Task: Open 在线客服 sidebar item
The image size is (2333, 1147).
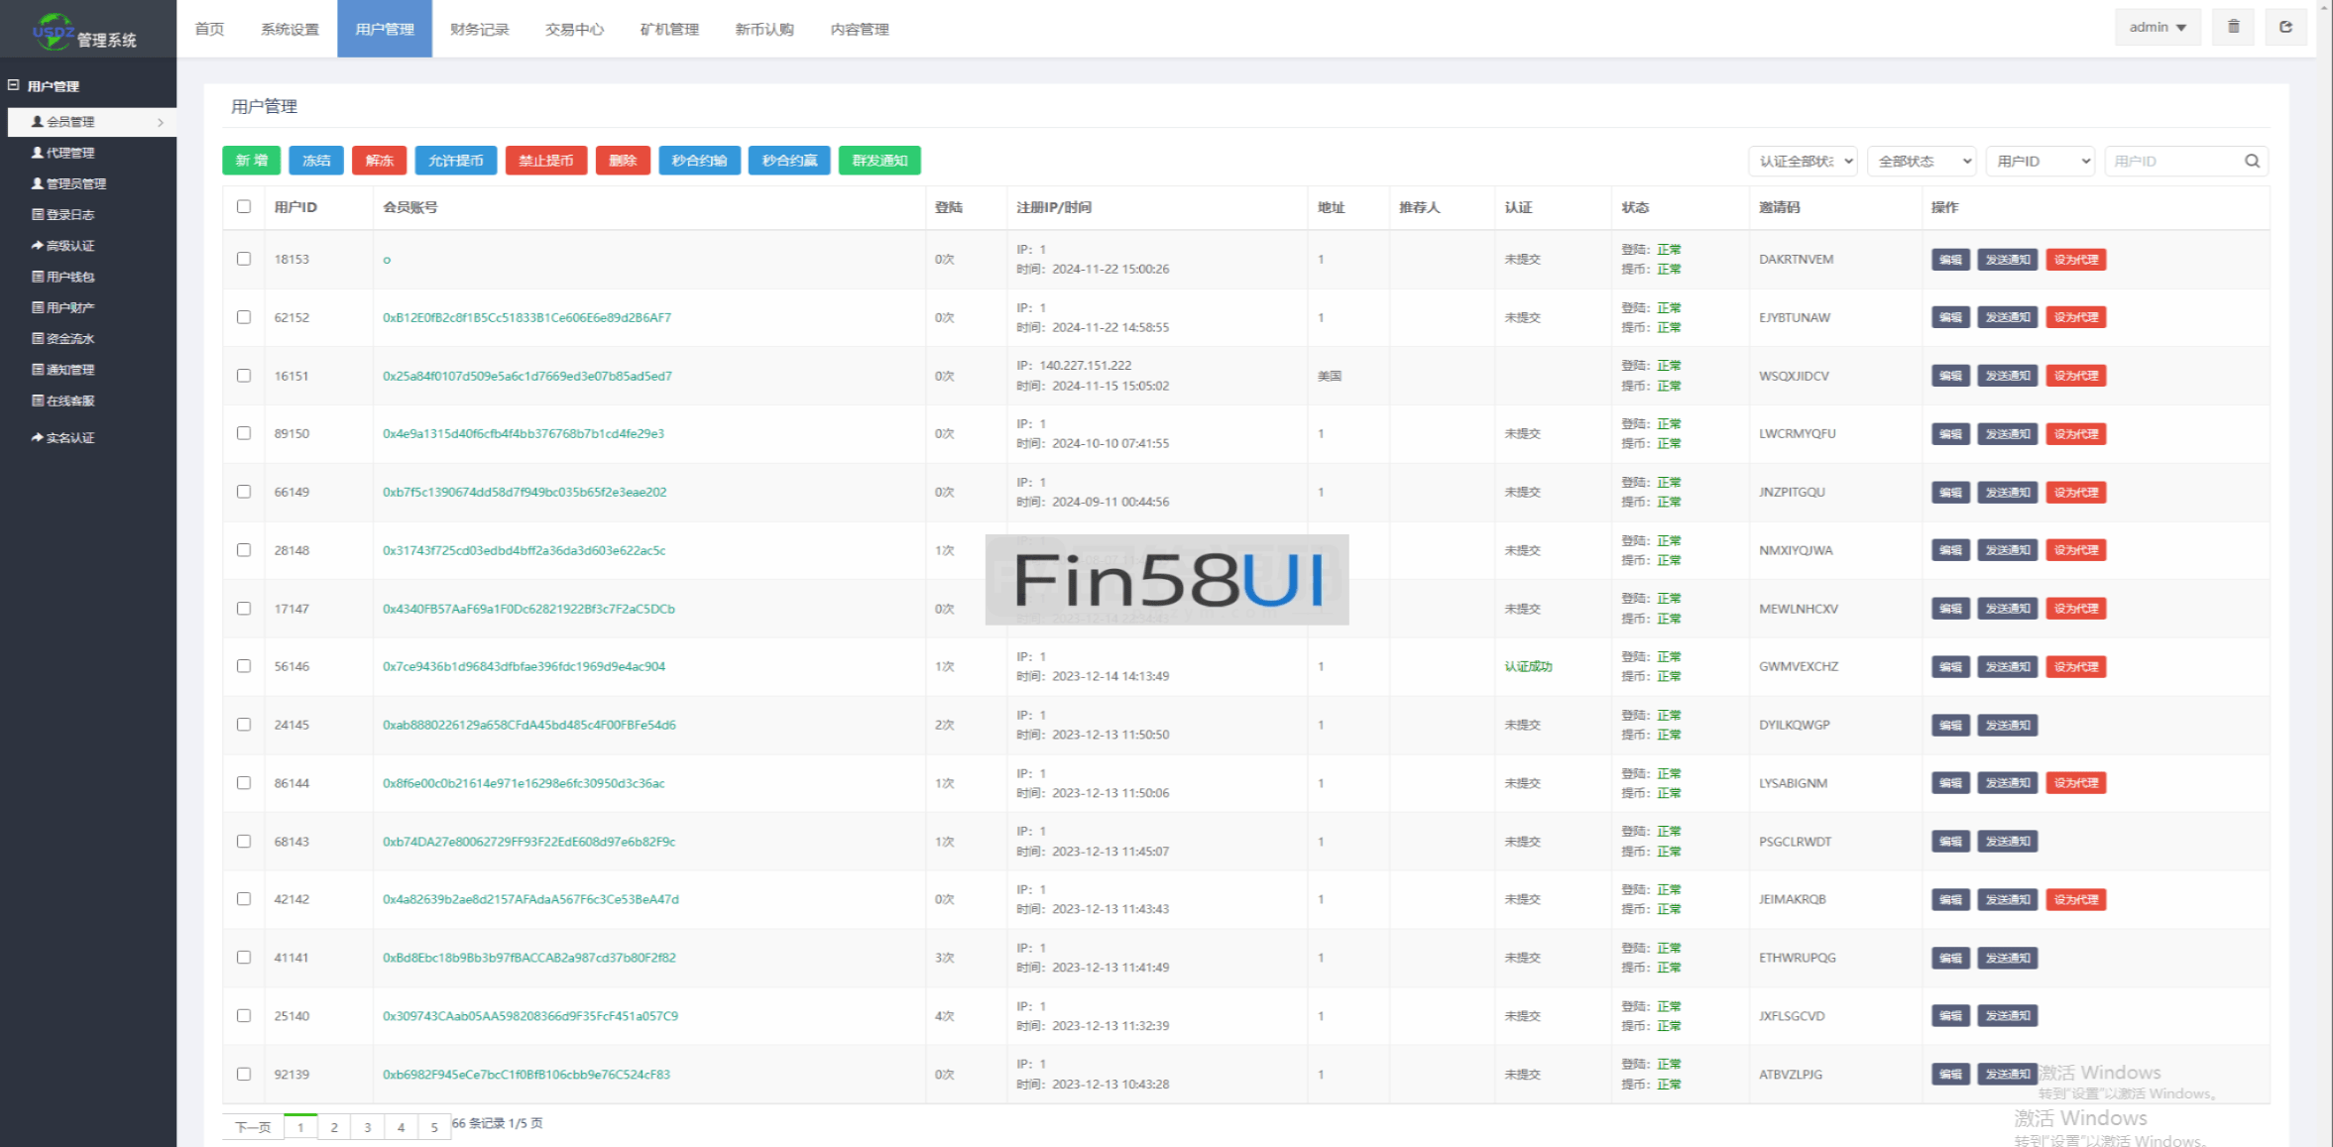Action: point(69,401)
